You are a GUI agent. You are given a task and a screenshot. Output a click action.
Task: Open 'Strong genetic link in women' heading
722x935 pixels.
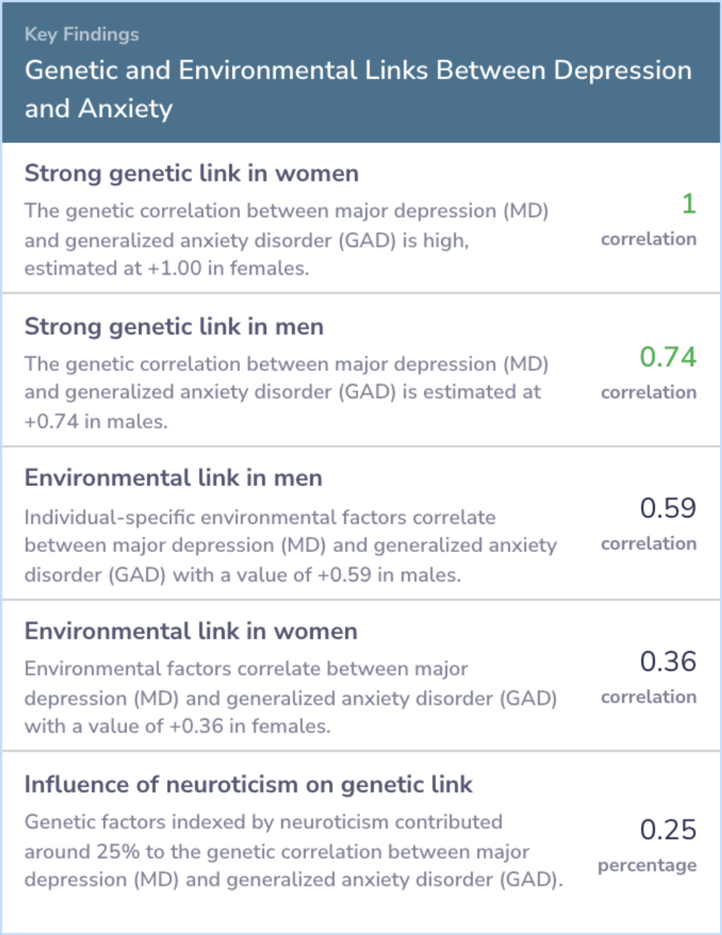(192, 174)
